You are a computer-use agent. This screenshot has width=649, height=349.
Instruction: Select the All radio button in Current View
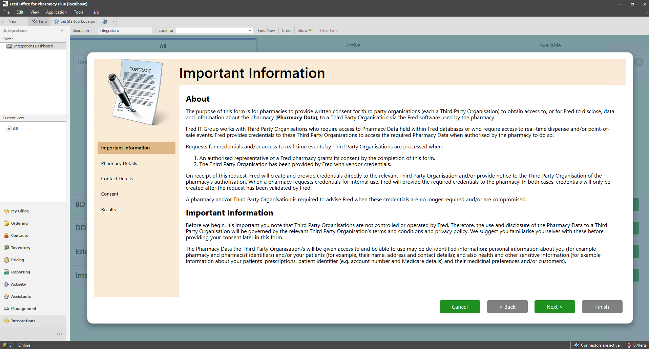pos(9,129)
